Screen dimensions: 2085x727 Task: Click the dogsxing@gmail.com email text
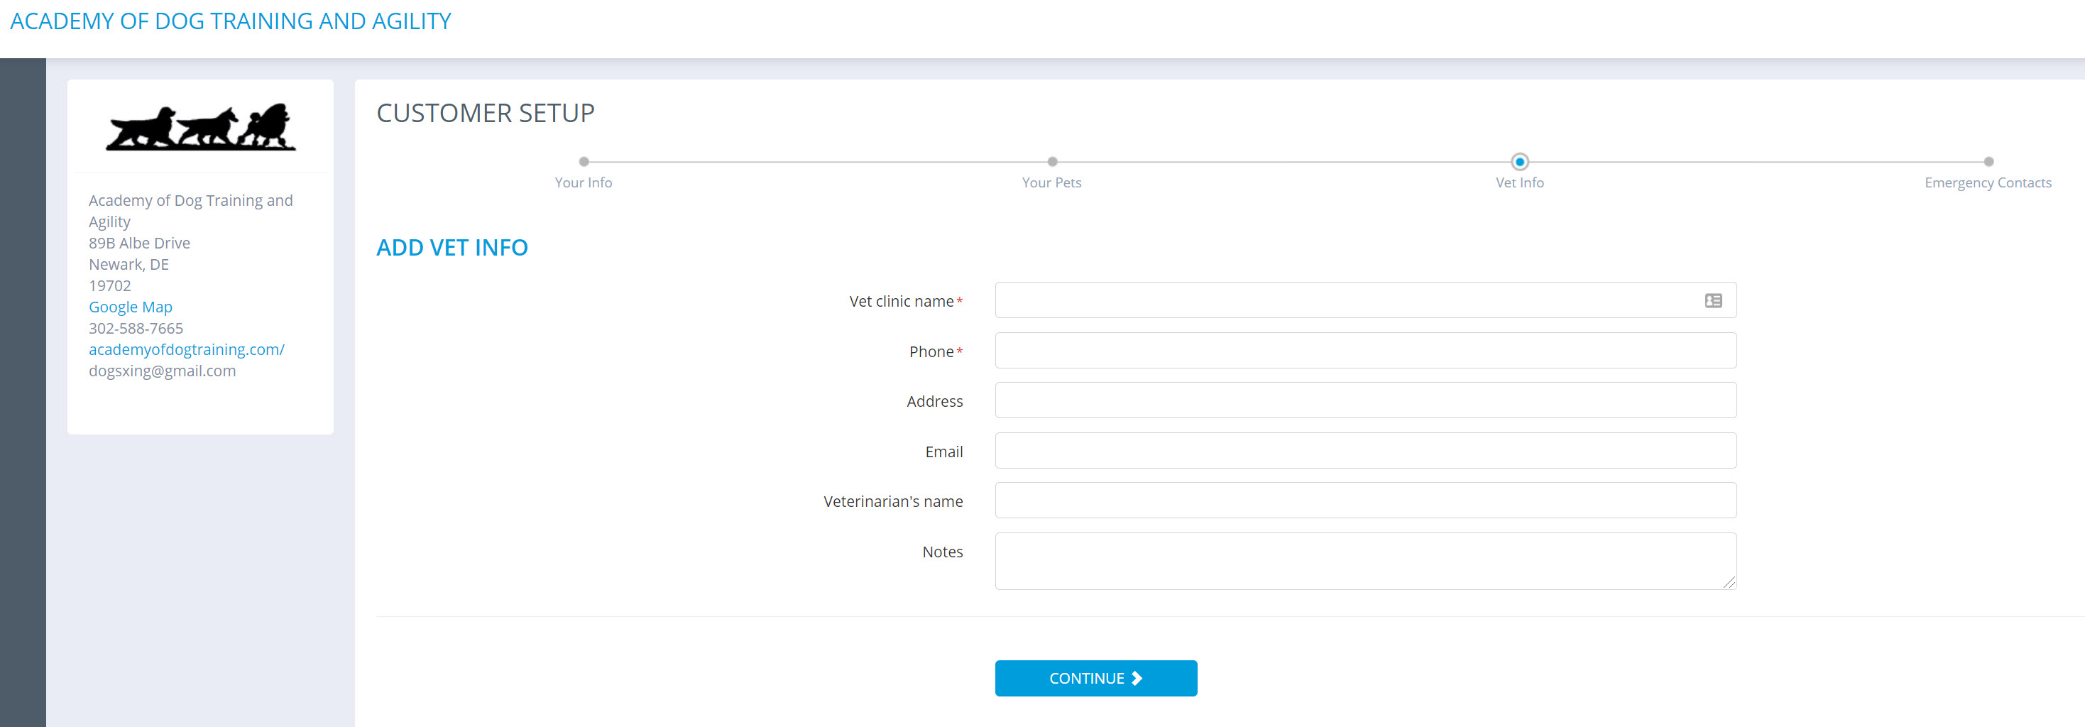(162, 371)
